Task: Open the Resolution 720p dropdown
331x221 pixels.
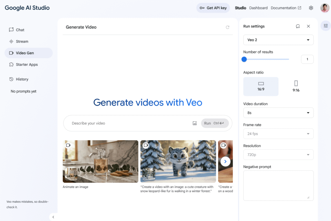Action: pyautogui.click(x=278, y=155)
